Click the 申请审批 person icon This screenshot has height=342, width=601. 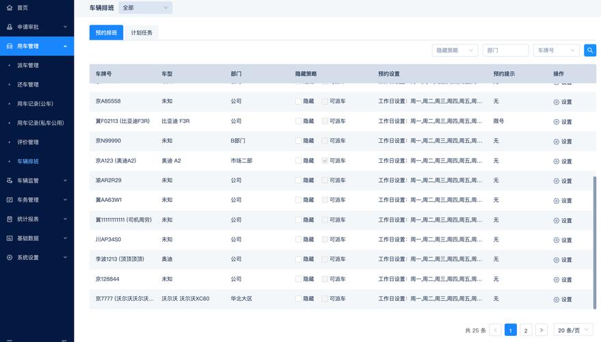(10, 27)
